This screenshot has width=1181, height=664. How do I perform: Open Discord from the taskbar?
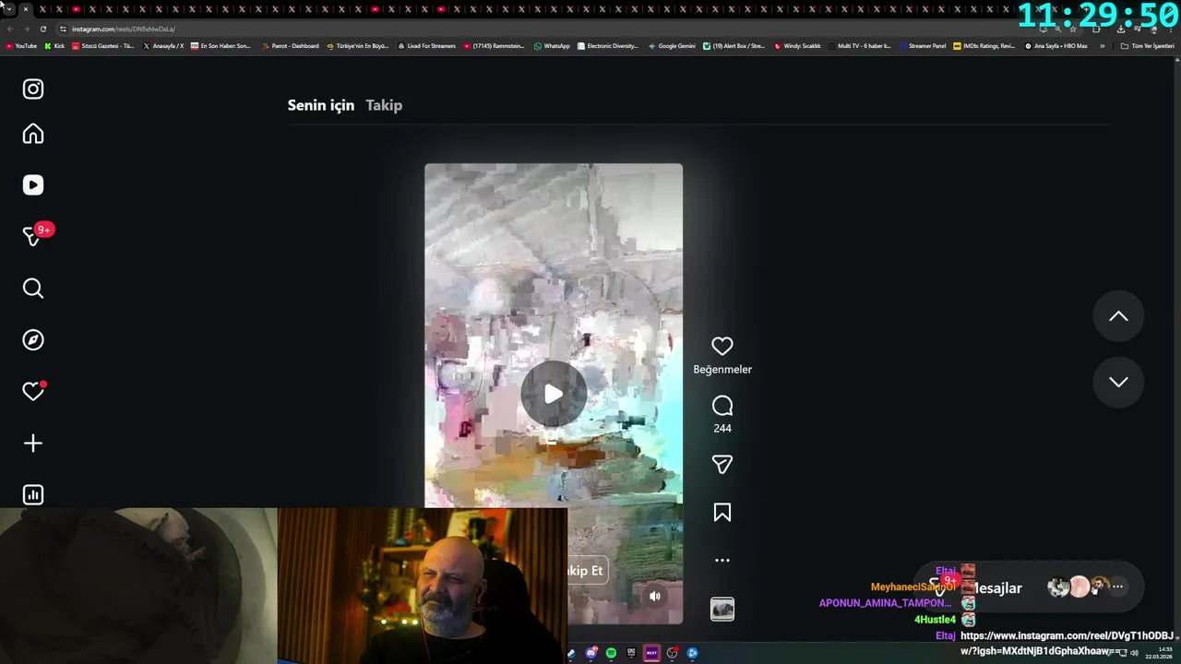(x=591, y=653)
